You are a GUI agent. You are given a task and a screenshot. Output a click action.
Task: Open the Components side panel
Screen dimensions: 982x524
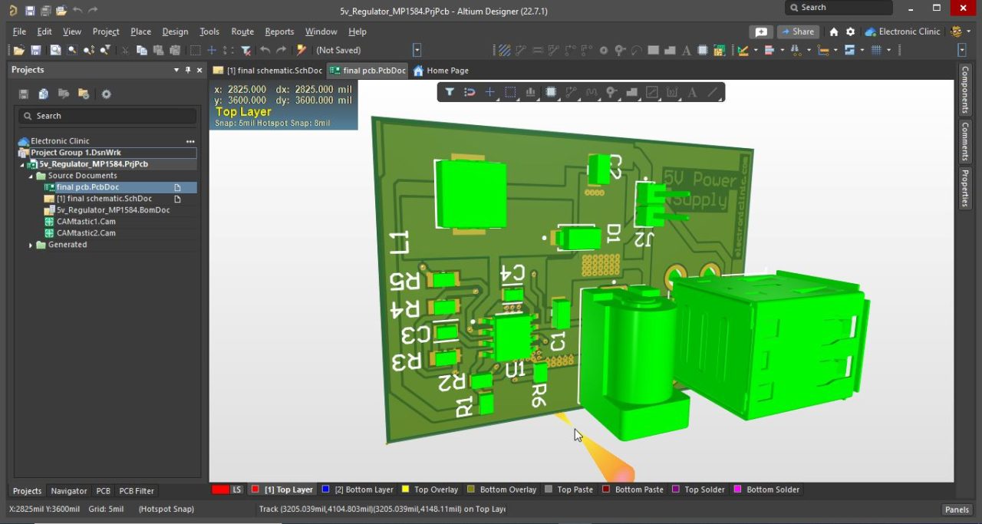[965, 90]
